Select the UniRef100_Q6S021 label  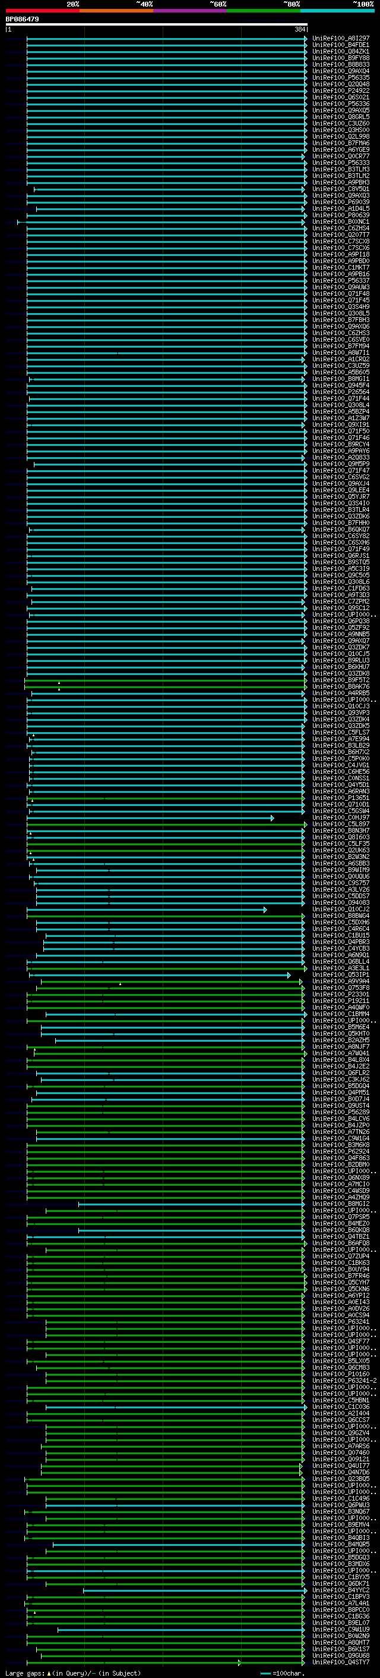[340, 97]
